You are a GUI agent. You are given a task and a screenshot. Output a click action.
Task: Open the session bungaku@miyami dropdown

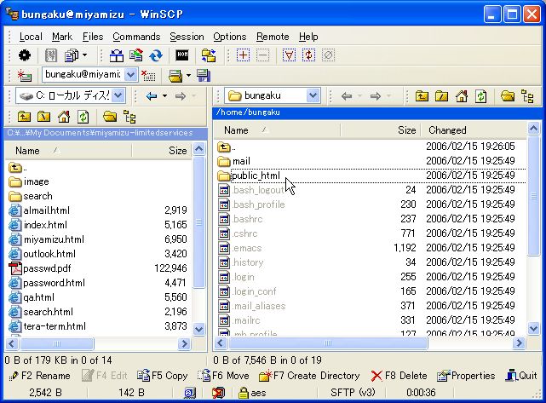pos(130,75)
